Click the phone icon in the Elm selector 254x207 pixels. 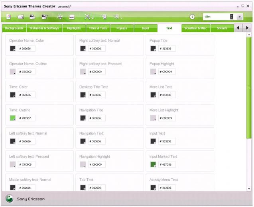(x=232, y=17)
